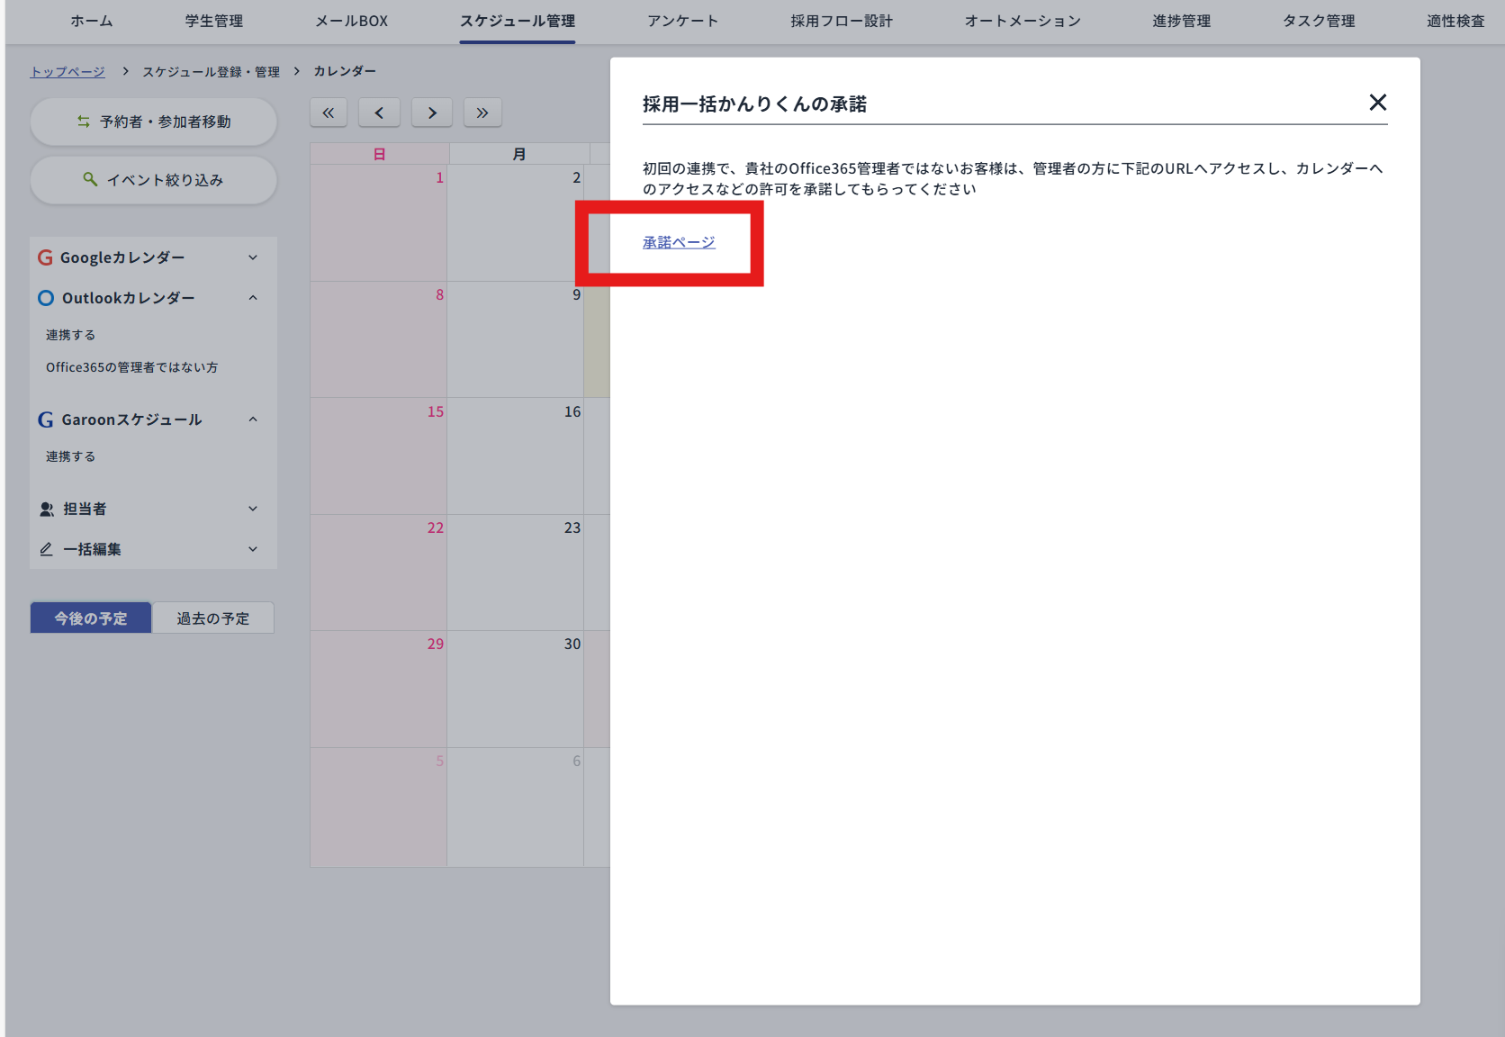Click the double-right arrow to jump forward
Viewport: 1505px width, 1037px height.
482,113
